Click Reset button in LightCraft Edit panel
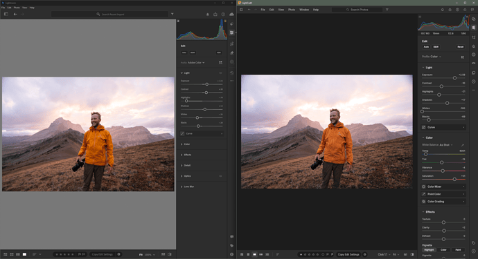 (460, 47)
